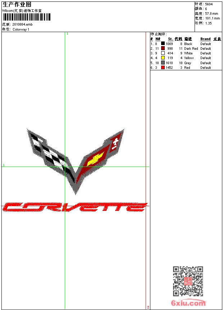
Task: Click the Wilcom studio name text
Action: click(x=22, y=11)
